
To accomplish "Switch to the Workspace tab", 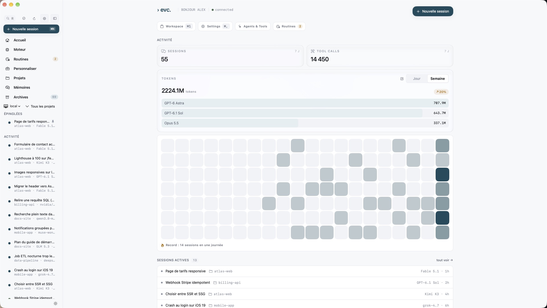I will tap(176, 26).
